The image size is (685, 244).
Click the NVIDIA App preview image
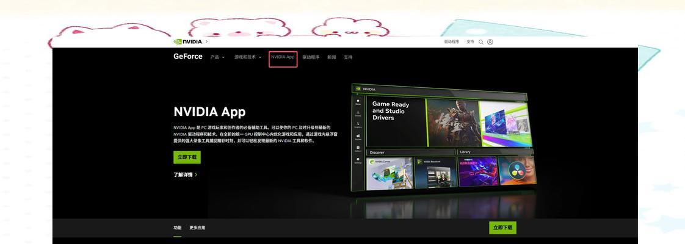click(443, 137)
